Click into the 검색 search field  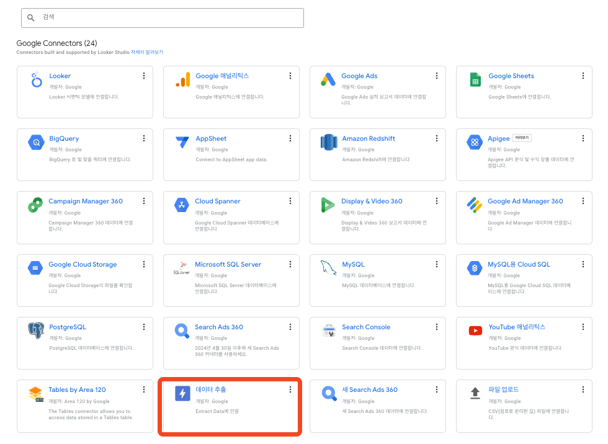pos(163,18)
